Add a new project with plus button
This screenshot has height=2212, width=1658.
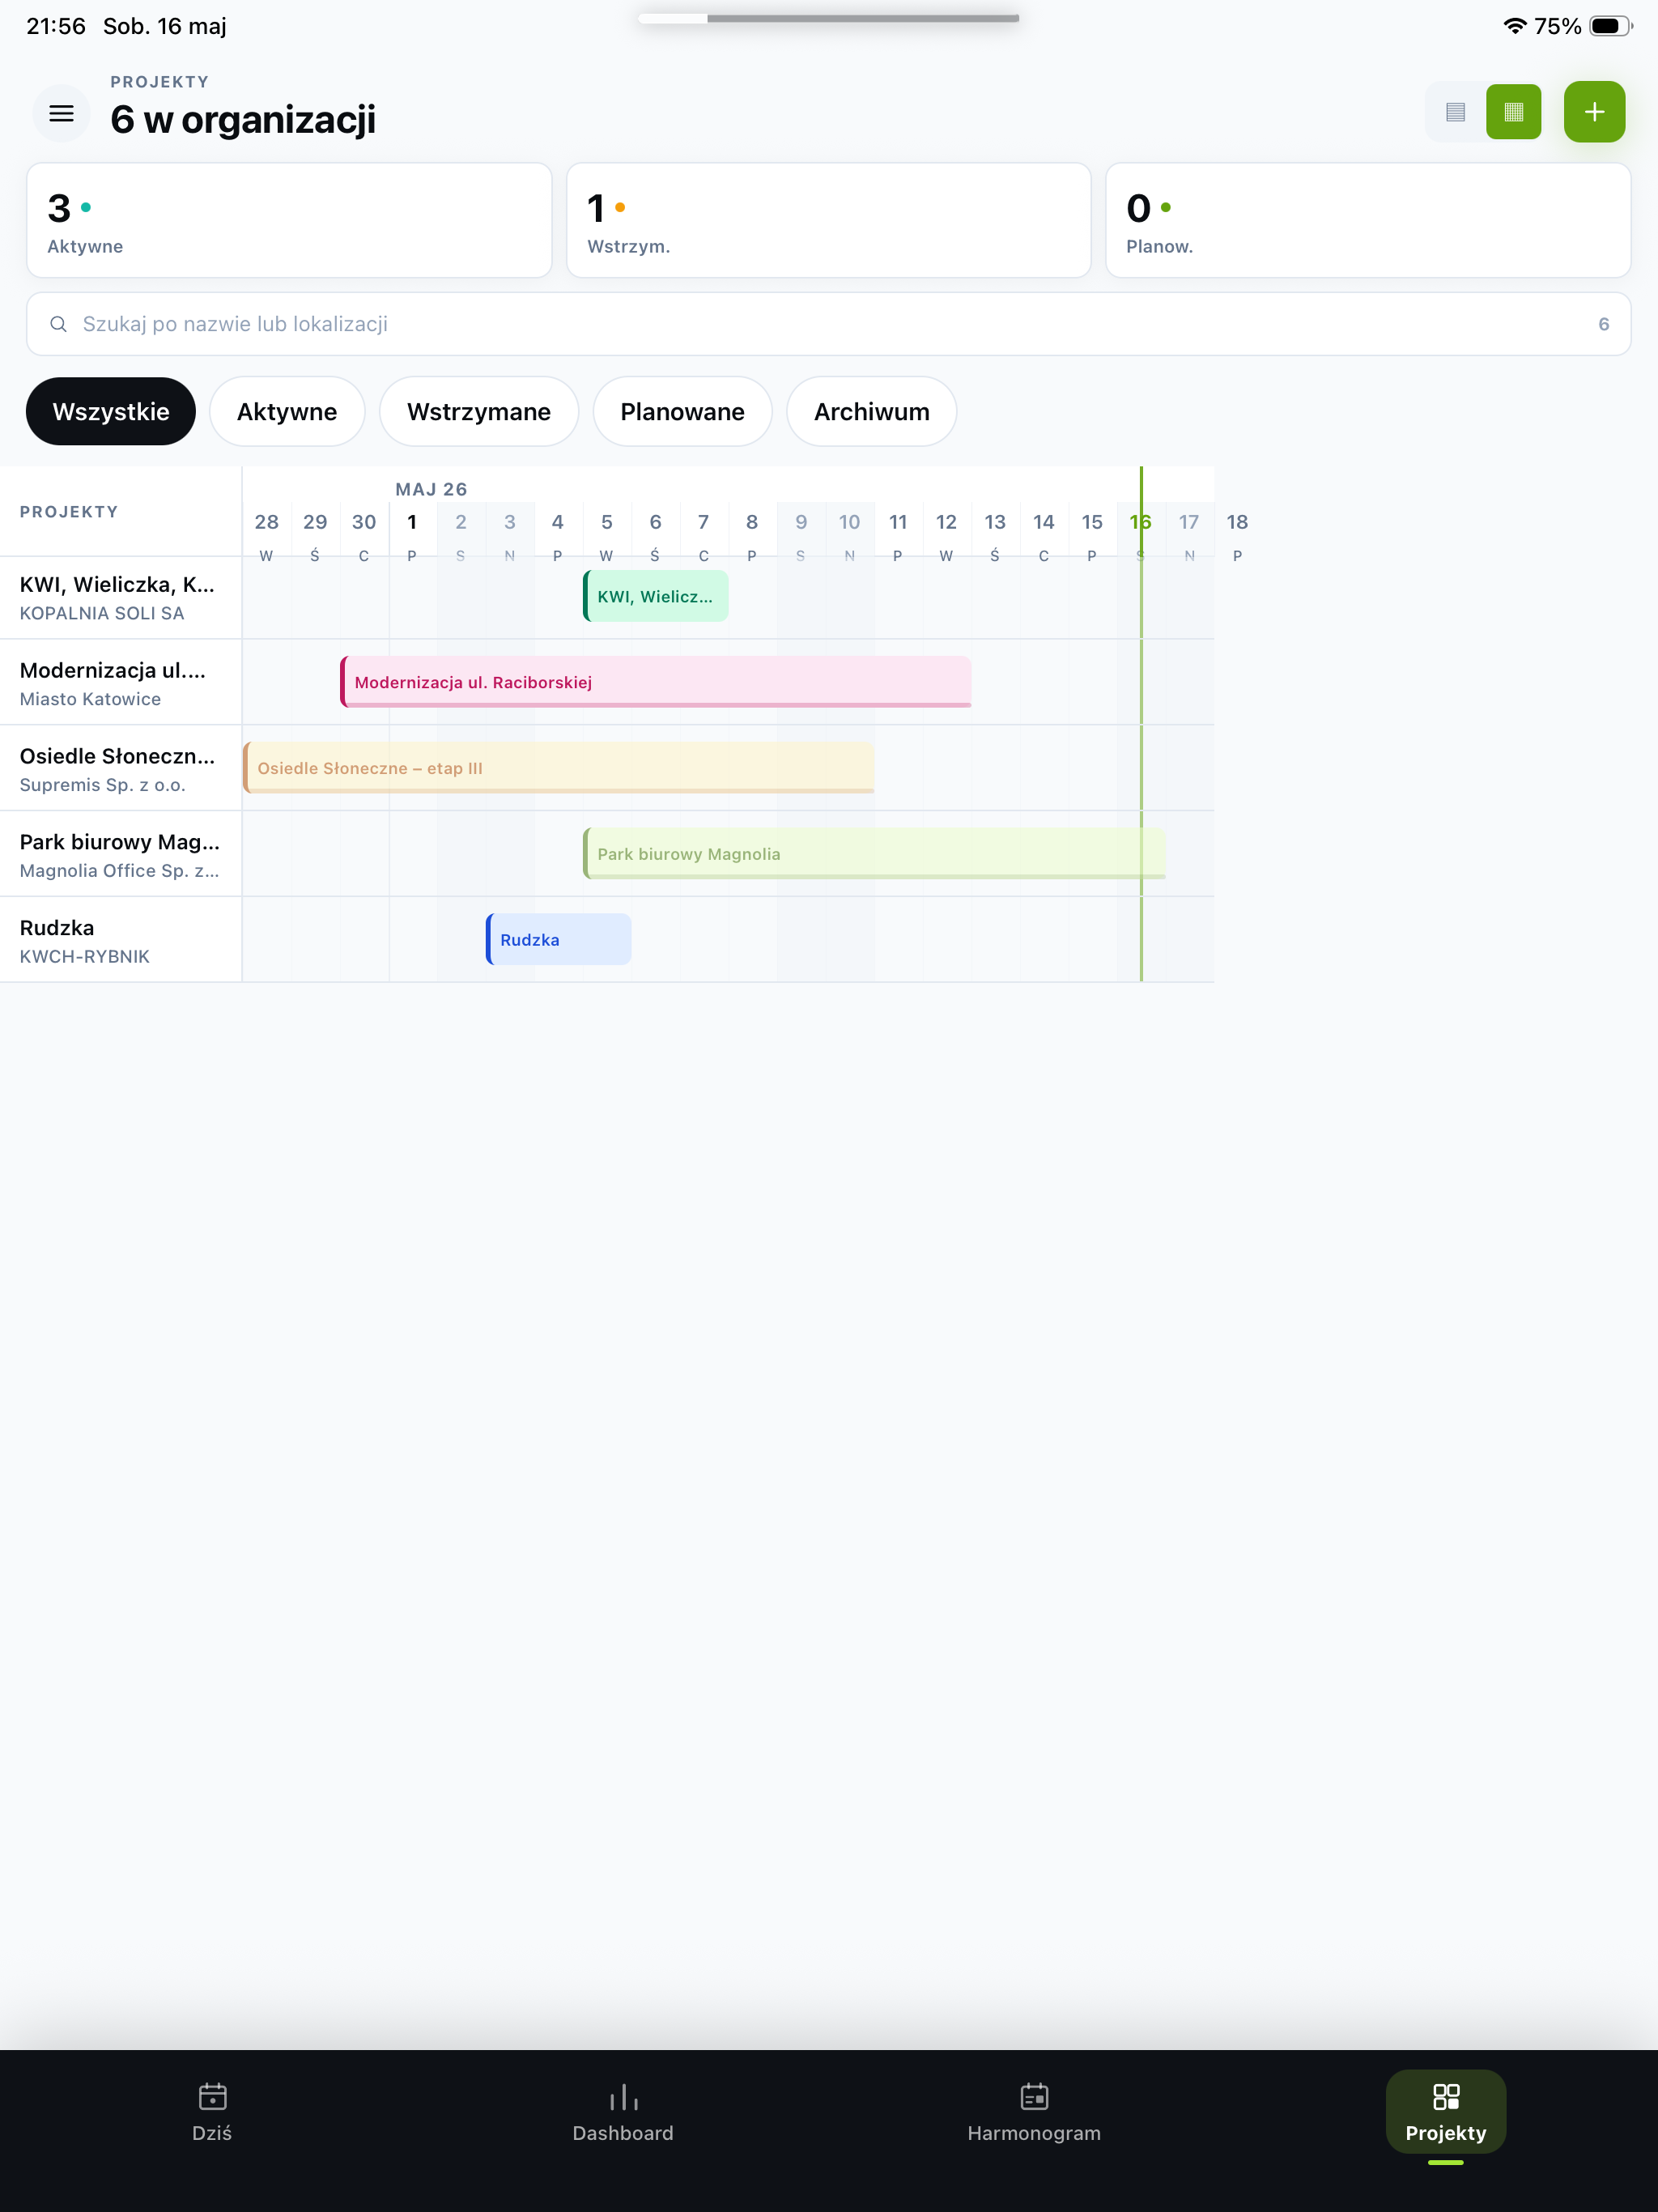1594,112
